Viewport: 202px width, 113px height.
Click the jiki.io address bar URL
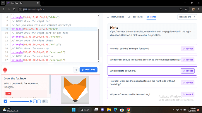coord(33,9)
